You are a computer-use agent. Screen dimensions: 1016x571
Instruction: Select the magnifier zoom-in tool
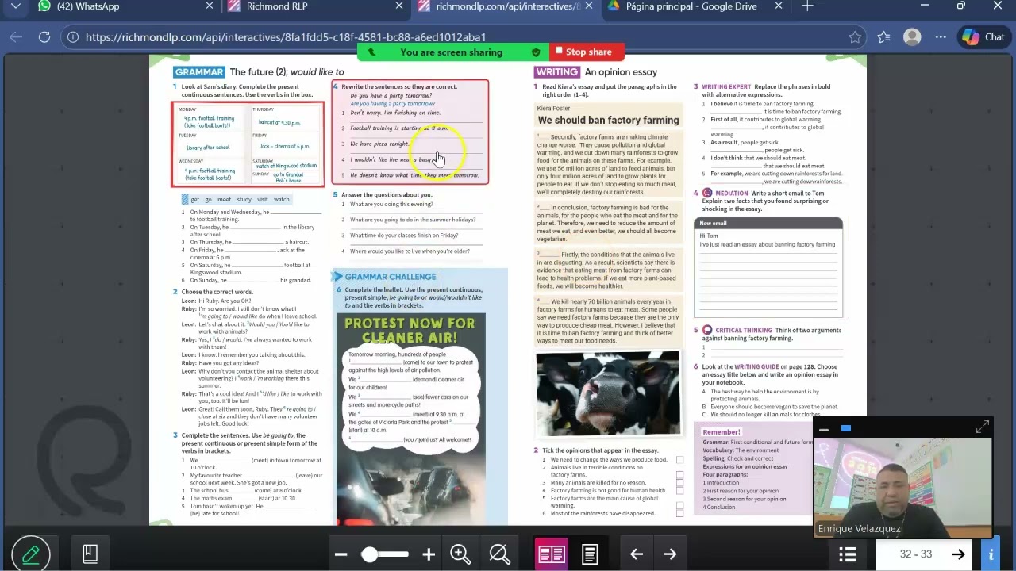click(x=460, y=554)
